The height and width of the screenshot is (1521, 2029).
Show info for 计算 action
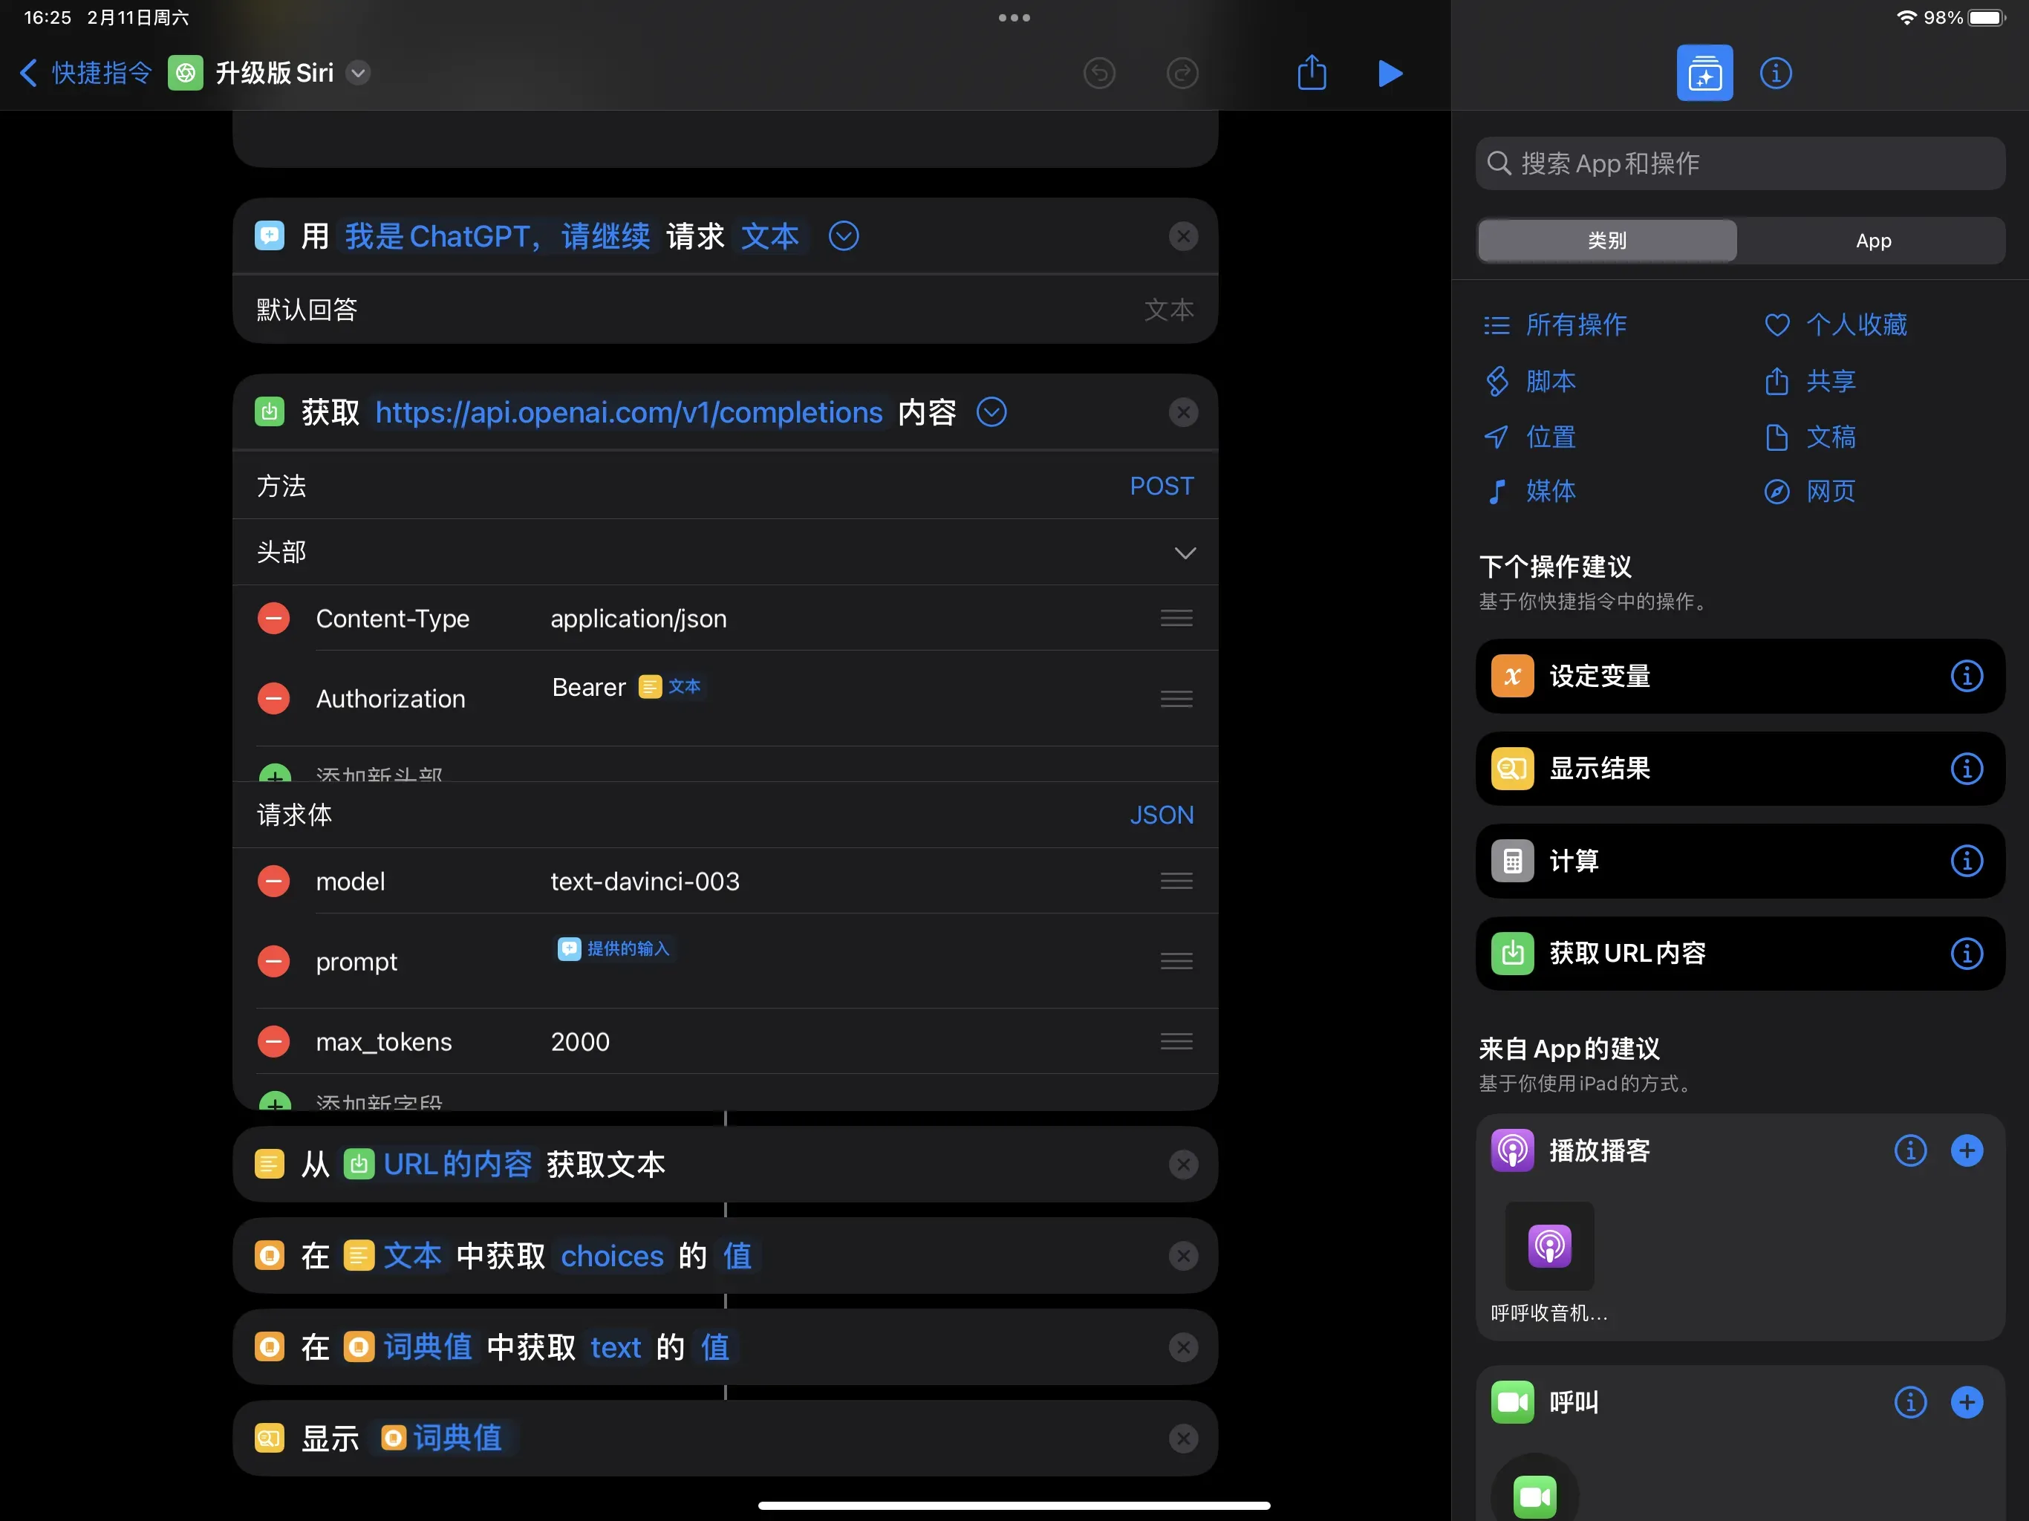(x=1966, y=861)
